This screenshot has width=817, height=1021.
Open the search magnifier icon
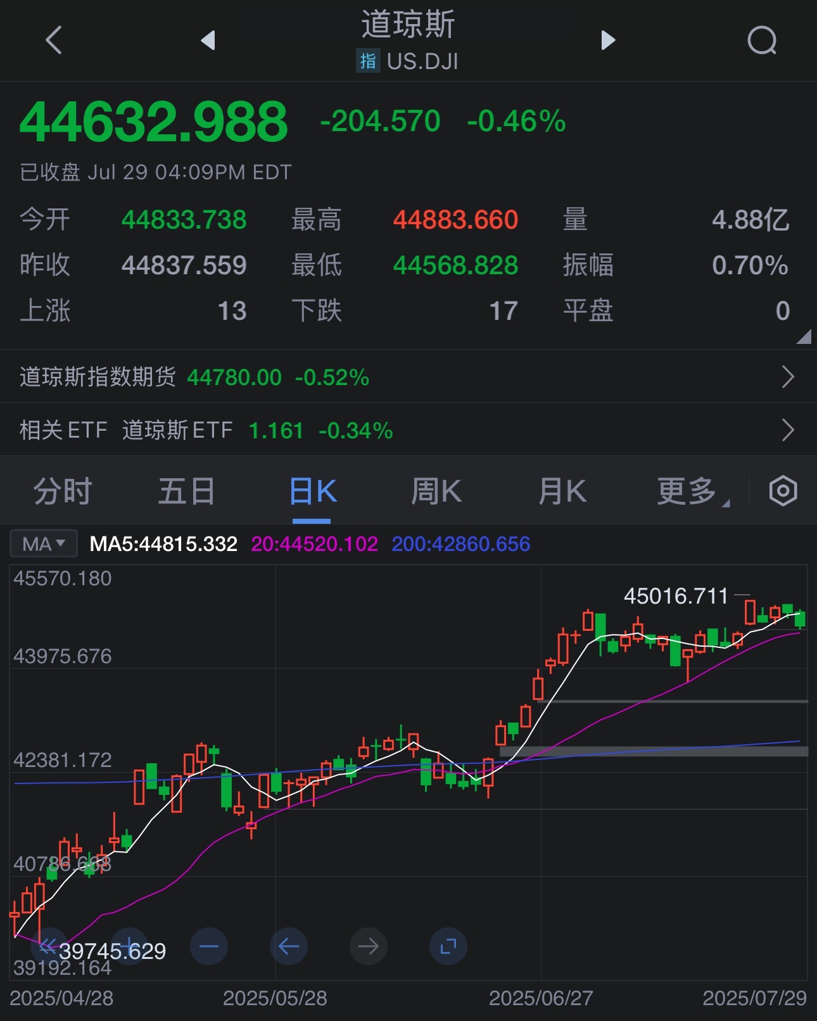(x=762, y=41)
